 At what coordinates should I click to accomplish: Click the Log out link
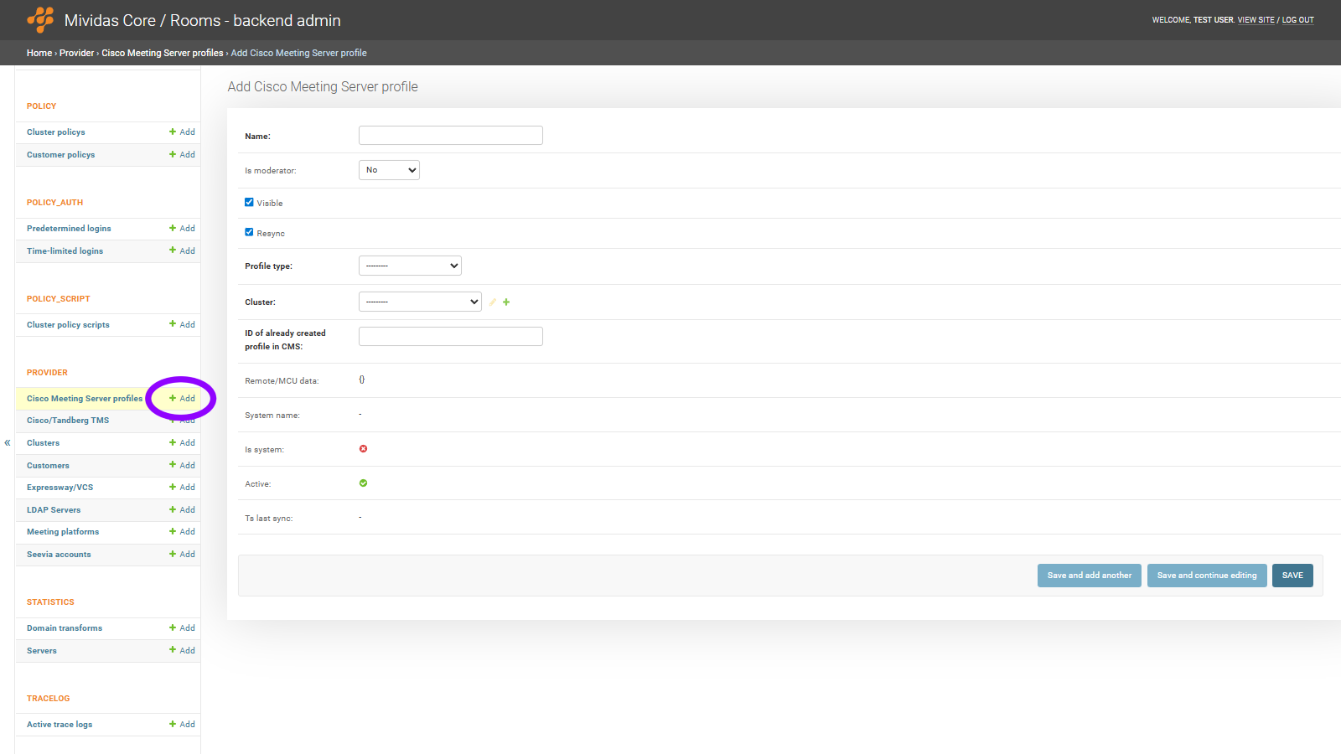coord(1297,20)
